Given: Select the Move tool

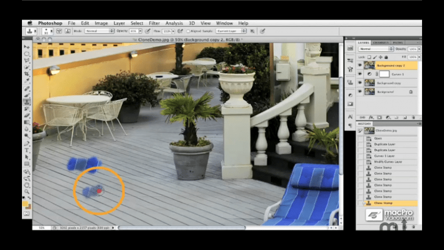Looking at the screenshot, I should coord(27,47).
